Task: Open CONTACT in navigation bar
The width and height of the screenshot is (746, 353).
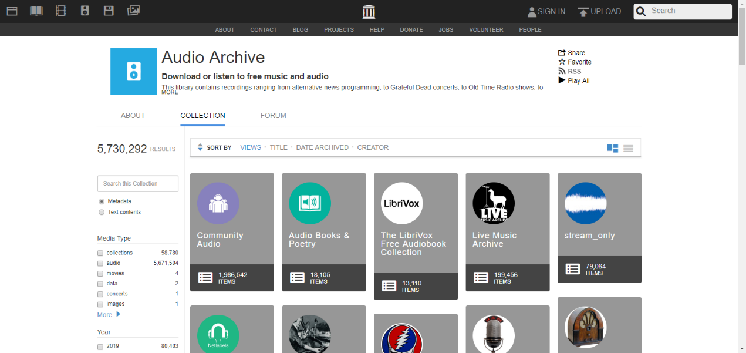Action: pos(264,30)
